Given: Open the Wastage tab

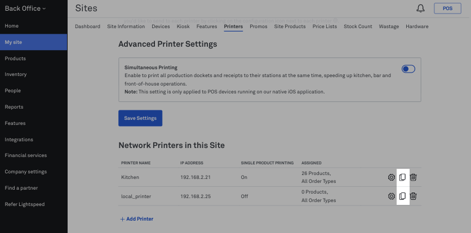Looking at the screenshot, I should [389, 26].
